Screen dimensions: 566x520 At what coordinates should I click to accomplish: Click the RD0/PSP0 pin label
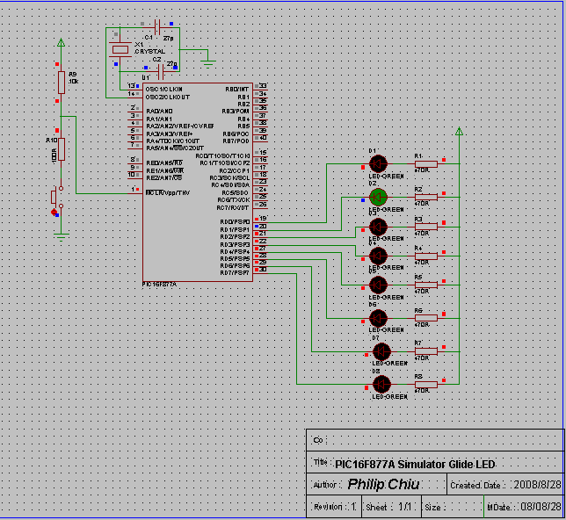click(235, 222)
